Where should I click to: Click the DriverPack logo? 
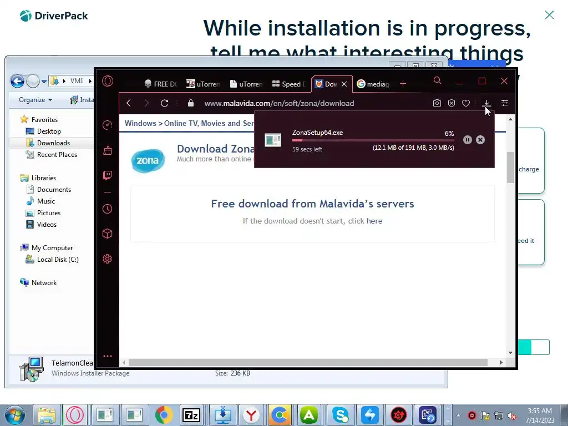click(x=54, y=16)
